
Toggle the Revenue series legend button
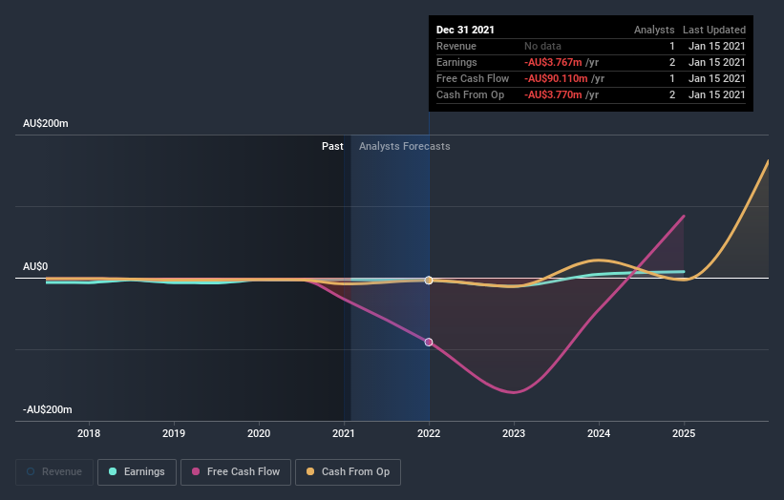click(54, 472)
